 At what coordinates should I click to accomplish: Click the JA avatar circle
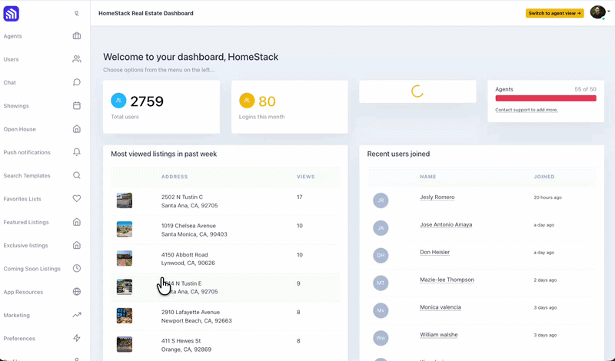[x=381, y=227]
